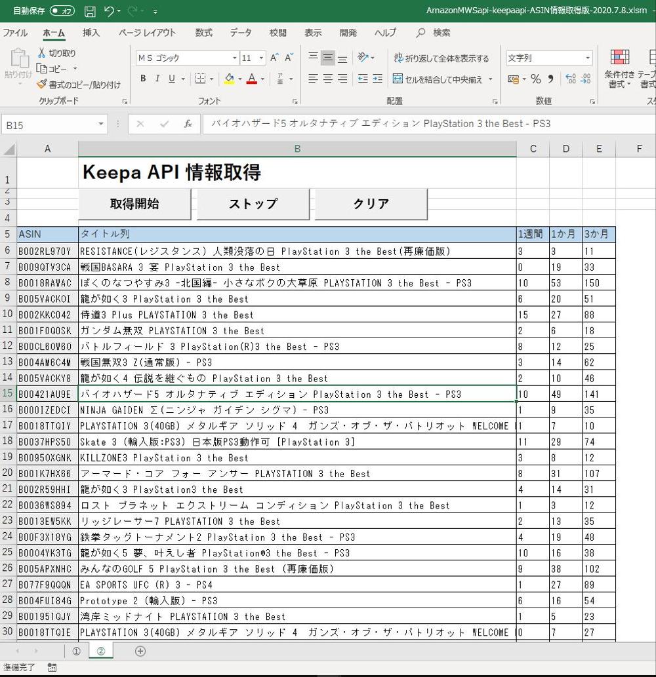Open the borders dropdown arrow
Viewport: 656px width, 677px height.
pos(211,79)
